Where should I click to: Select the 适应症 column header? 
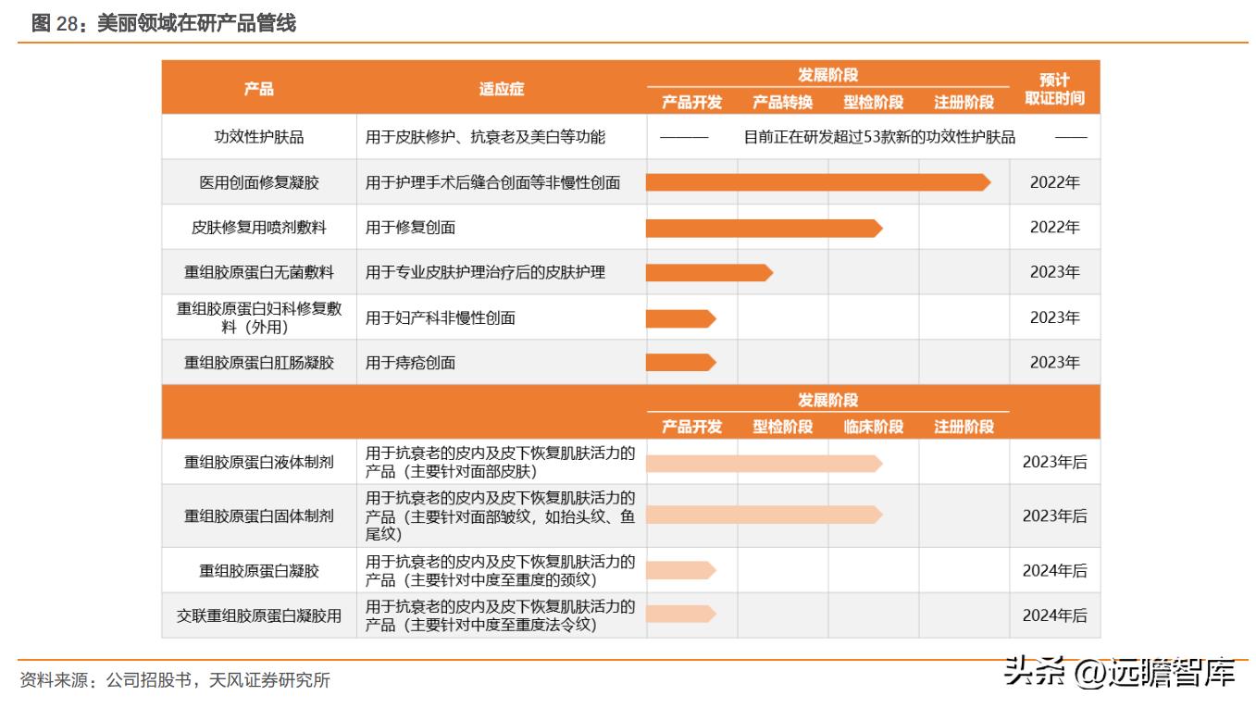click(500, 89)
